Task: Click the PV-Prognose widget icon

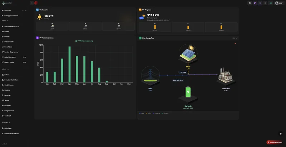Action: click(x=140, y=10)
